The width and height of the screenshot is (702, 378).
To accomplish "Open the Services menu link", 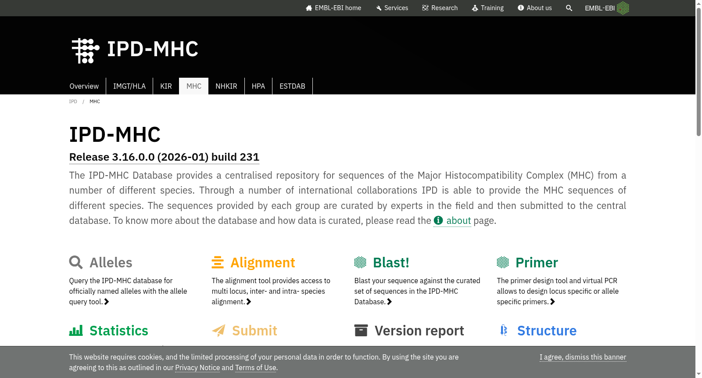I will pos(392,8).
